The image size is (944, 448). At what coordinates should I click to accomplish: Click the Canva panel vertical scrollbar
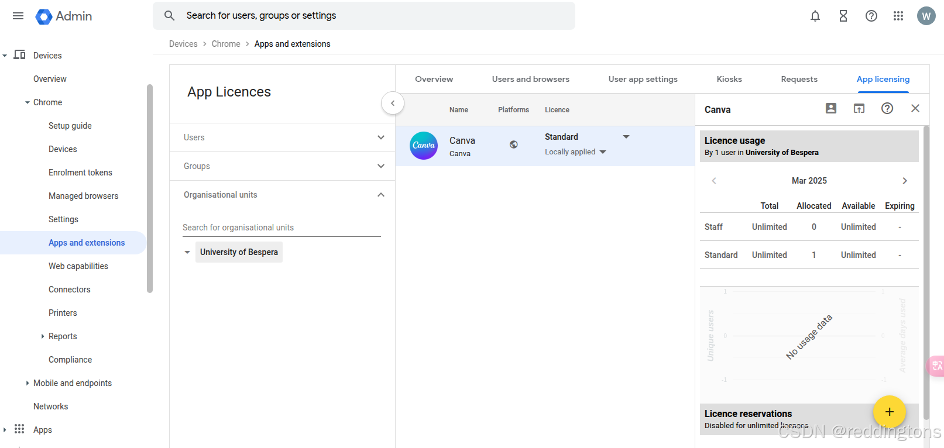(926, 272)
